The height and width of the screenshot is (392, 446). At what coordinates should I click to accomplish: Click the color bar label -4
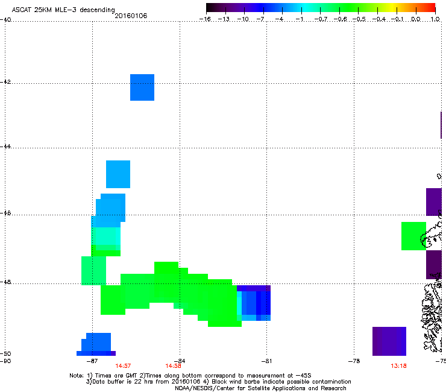click(x=279, y=19)
